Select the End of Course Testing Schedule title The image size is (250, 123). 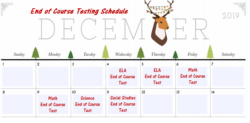(x=79, y=11)
